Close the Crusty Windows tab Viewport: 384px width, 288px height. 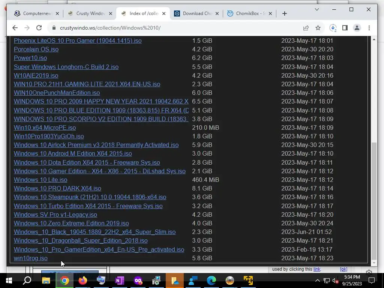click(x=111, y=13)
